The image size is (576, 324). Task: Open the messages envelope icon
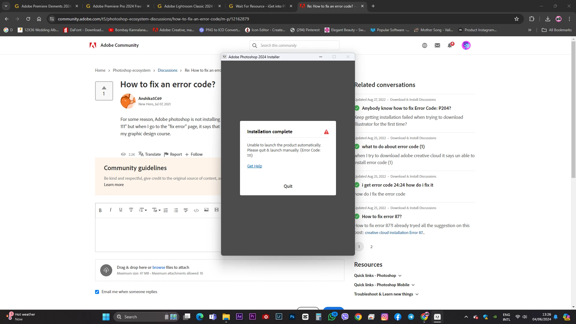click(437, 46)
